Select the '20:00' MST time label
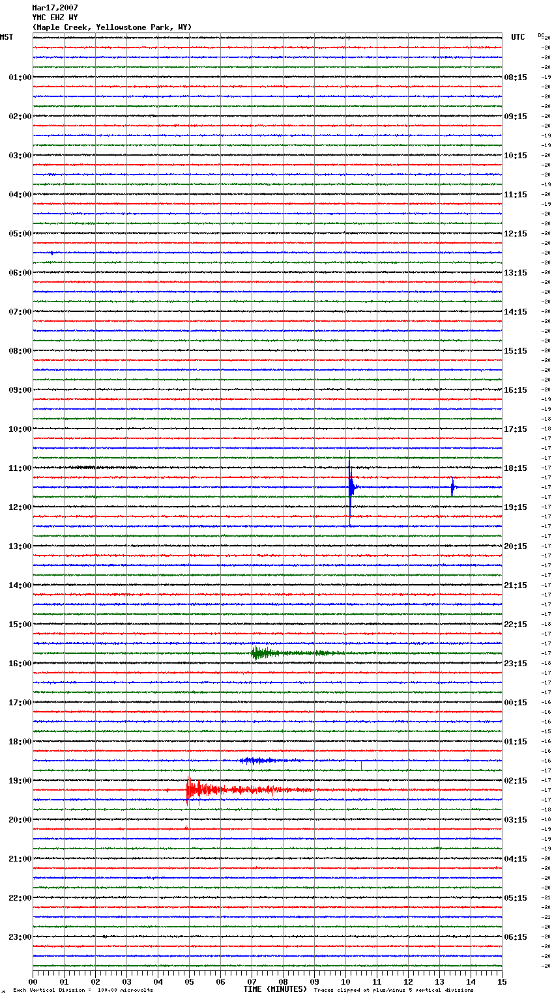Screen dimensions: 554x999 20,820
